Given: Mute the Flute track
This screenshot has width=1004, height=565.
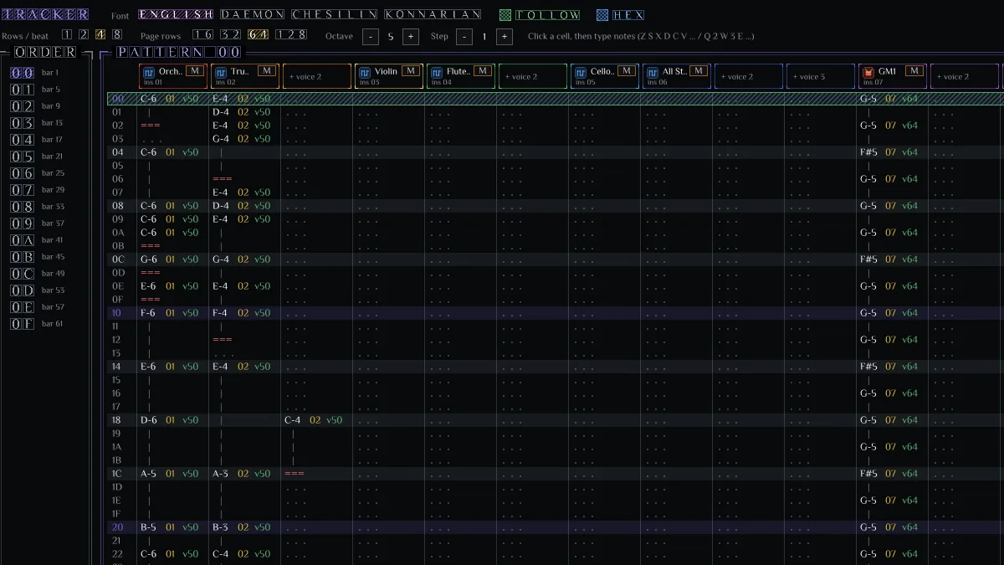Looking at the screenshot, I should pyautogui.click(x=483, y=71).
